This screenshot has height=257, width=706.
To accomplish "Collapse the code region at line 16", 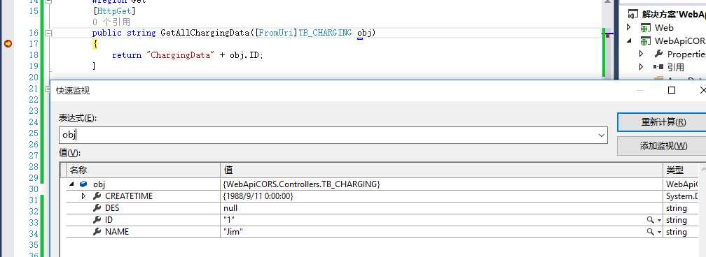I will [48, 33].
